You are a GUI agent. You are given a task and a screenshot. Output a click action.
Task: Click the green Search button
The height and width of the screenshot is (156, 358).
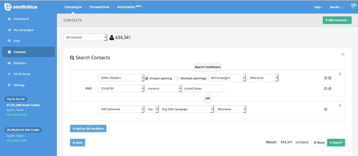click(336, 143)
